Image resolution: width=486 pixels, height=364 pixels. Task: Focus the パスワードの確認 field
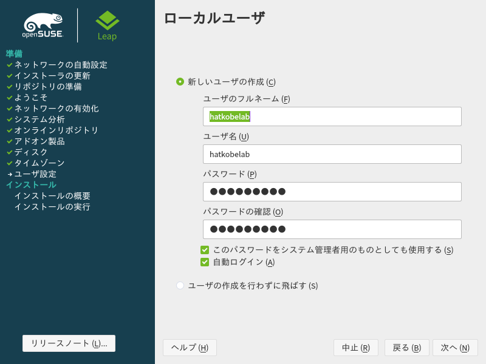tap(332, 229)
